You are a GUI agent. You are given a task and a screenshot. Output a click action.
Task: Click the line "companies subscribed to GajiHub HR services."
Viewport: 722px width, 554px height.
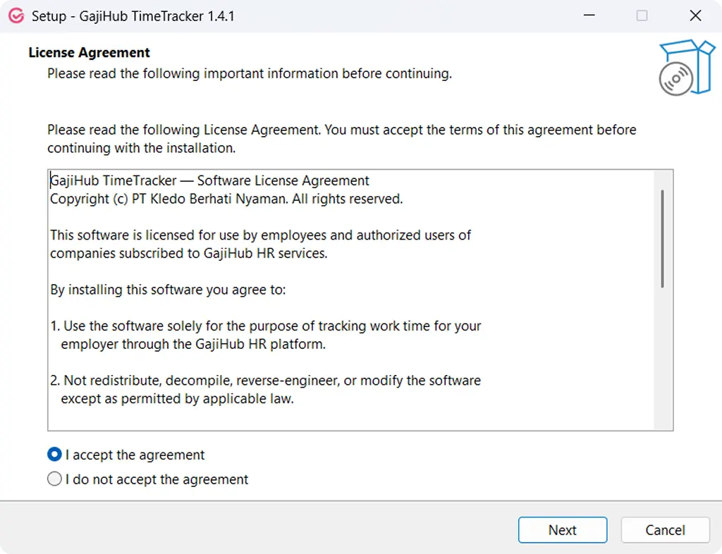[x=189, y=254]
